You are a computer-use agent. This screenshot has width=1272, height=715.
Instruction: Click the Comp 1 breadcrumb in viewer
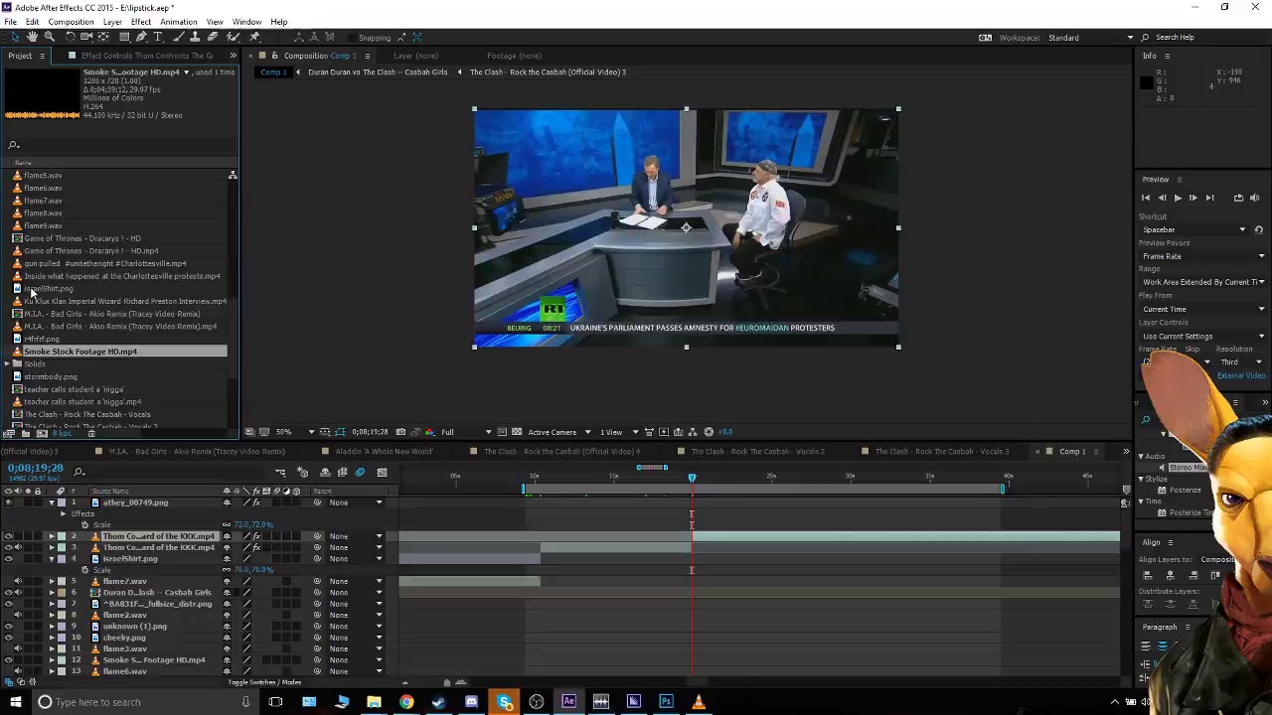tap(271, 71)
